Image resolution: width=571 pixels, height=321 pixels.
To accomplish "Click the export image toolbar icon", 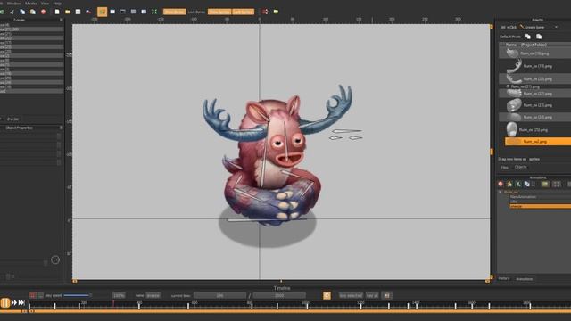I will (88, 12).
